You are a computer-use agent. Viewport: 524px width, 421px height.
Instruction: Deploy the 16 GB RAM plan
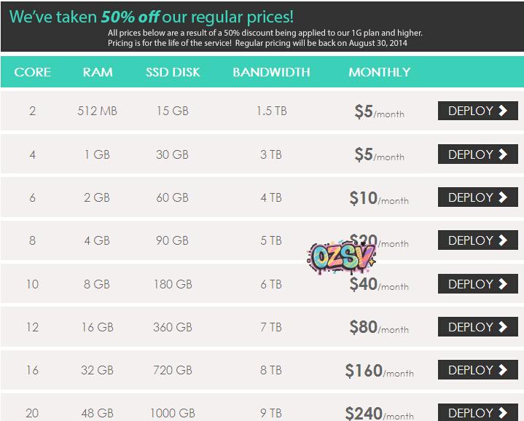coord(477,327)
